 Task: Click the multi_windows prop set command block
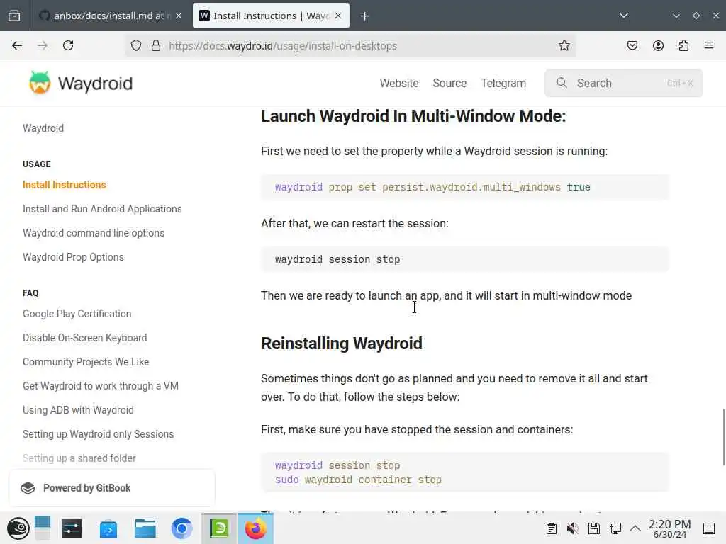click(x=465, y=187)
